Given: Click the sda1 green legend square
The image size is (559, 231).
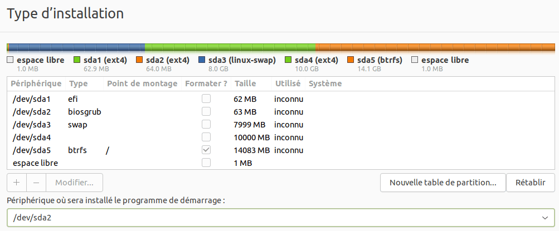Looking at the screenshot, I should 77,60.
